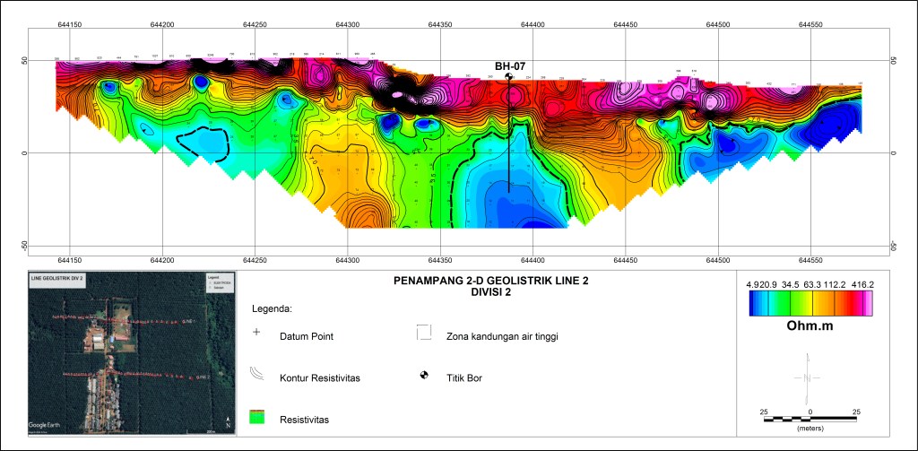Click the Google Earth watermark on inset
This screenshot has width=918, height=451.
tap(50, 425)
